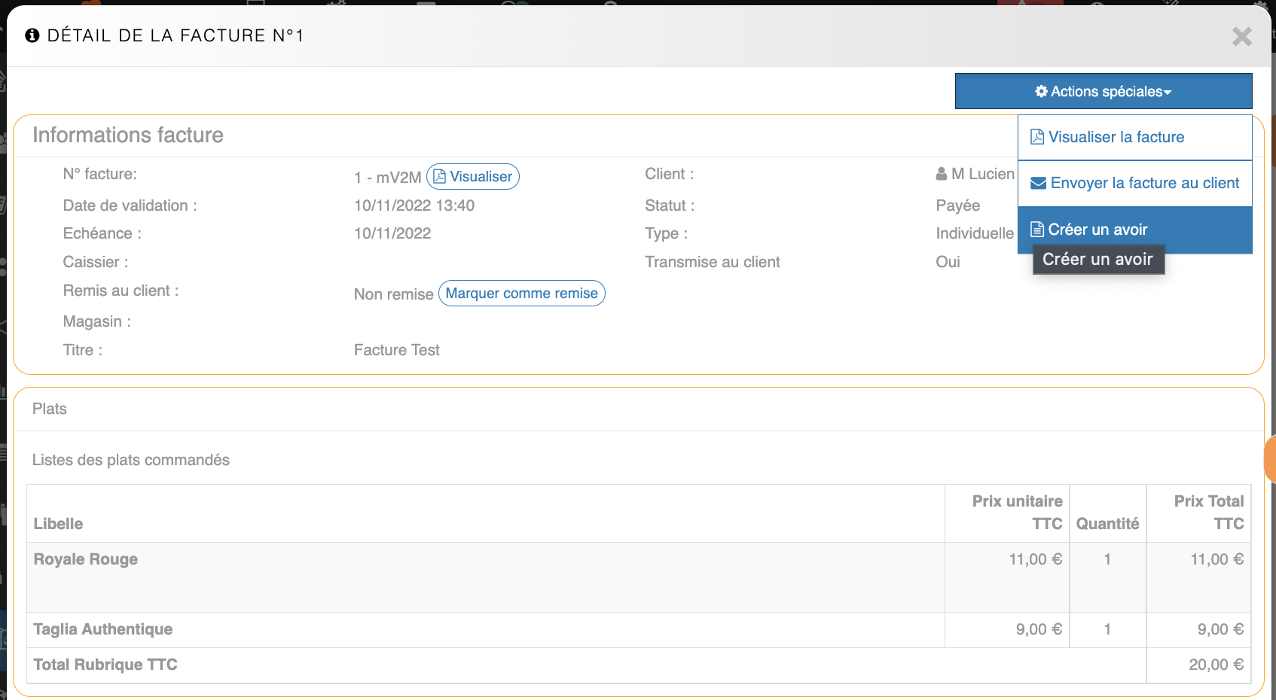The image size is (1276, 700).
Task: Click the document icon beside Créer un avoir
Action: [x=1037, y=230]
